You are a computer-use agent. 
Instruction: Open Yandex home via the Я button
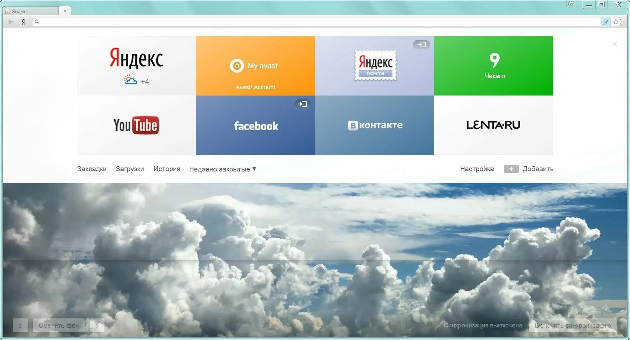point(23,22)
